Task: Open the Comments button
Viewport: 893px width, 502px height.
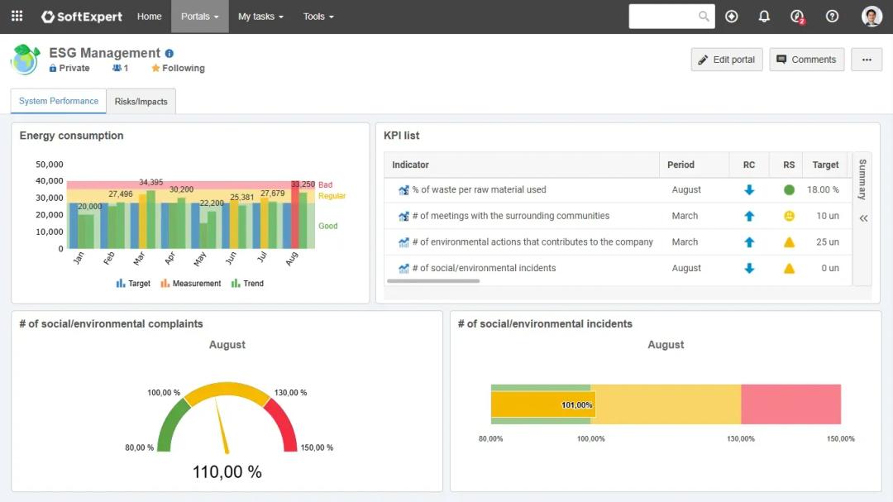Action: [x=806, y=60]
